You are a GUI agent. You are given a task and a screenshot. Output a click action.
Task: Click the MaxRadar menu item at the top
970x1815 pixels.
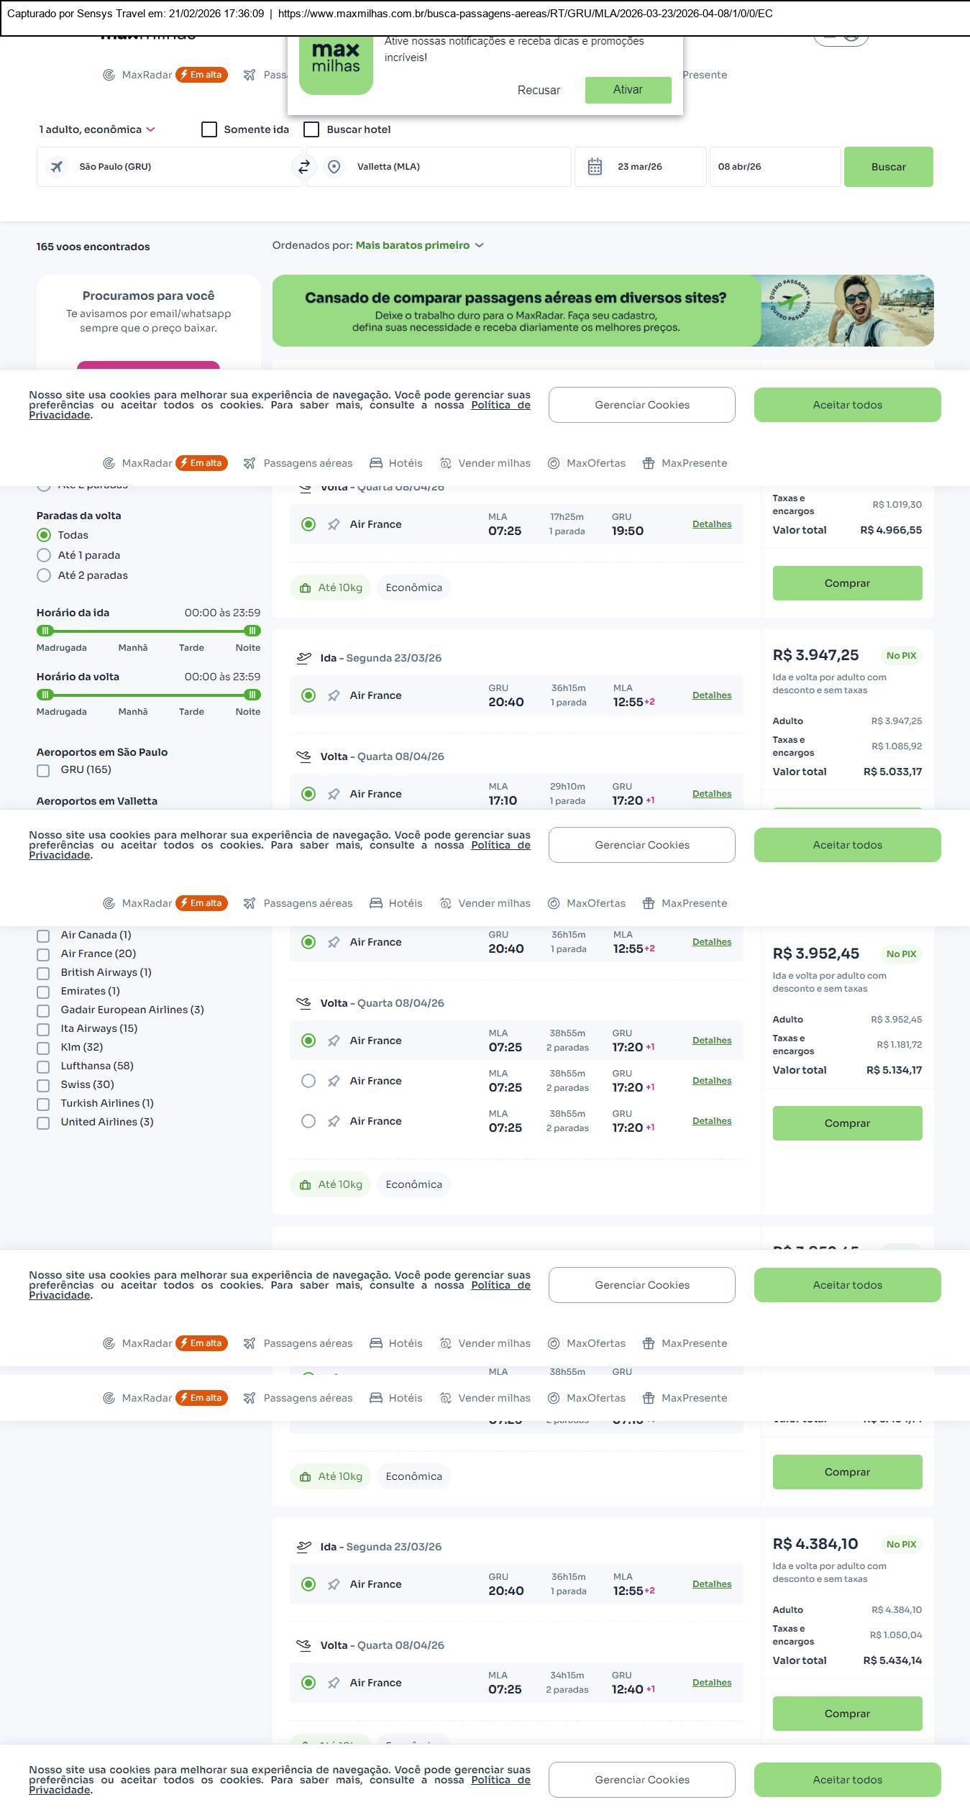click(147, 75)
